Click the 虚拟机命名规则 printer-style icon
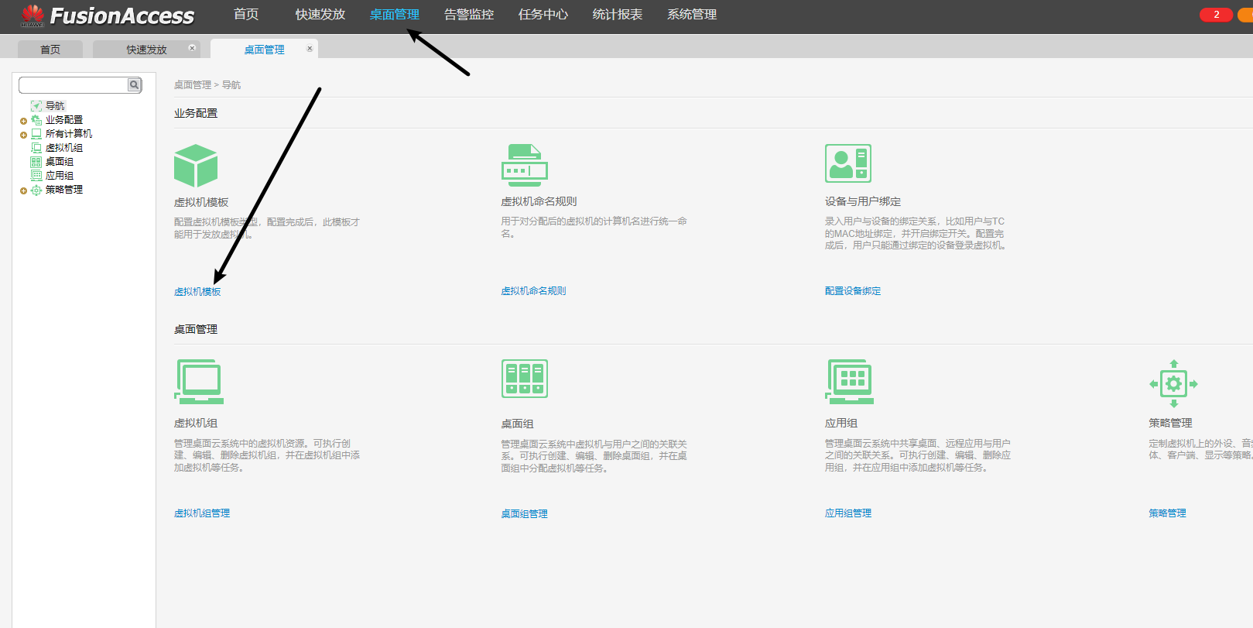 [x=524, y=165]
